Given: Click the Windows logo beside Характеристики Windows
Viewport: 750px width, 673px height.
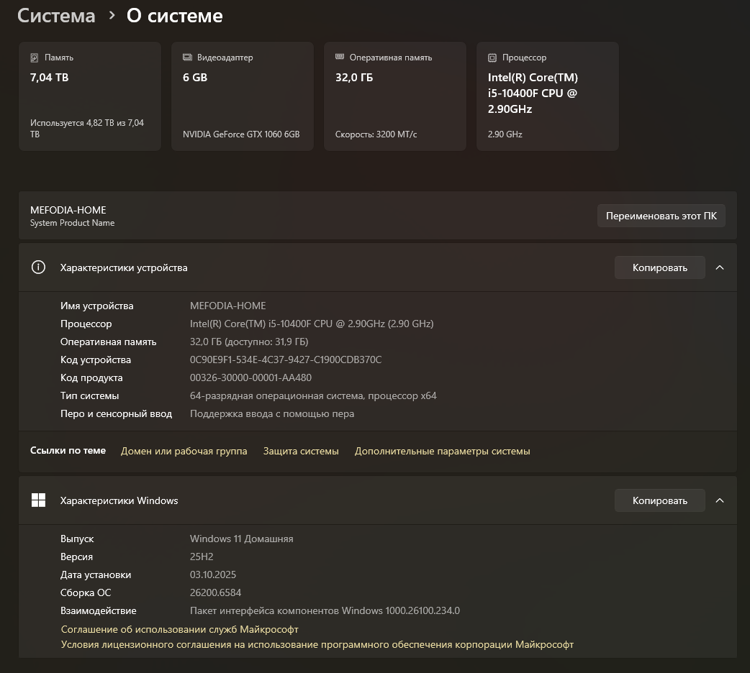Looking at the screenshot, I should click(38, 500).
